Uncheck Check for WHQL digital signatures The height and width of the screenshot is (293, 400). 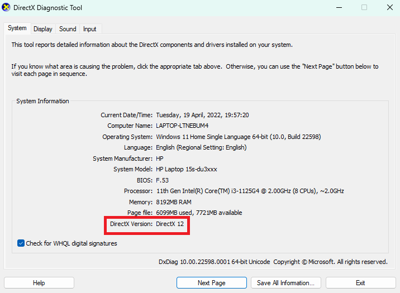click(21, 243)
